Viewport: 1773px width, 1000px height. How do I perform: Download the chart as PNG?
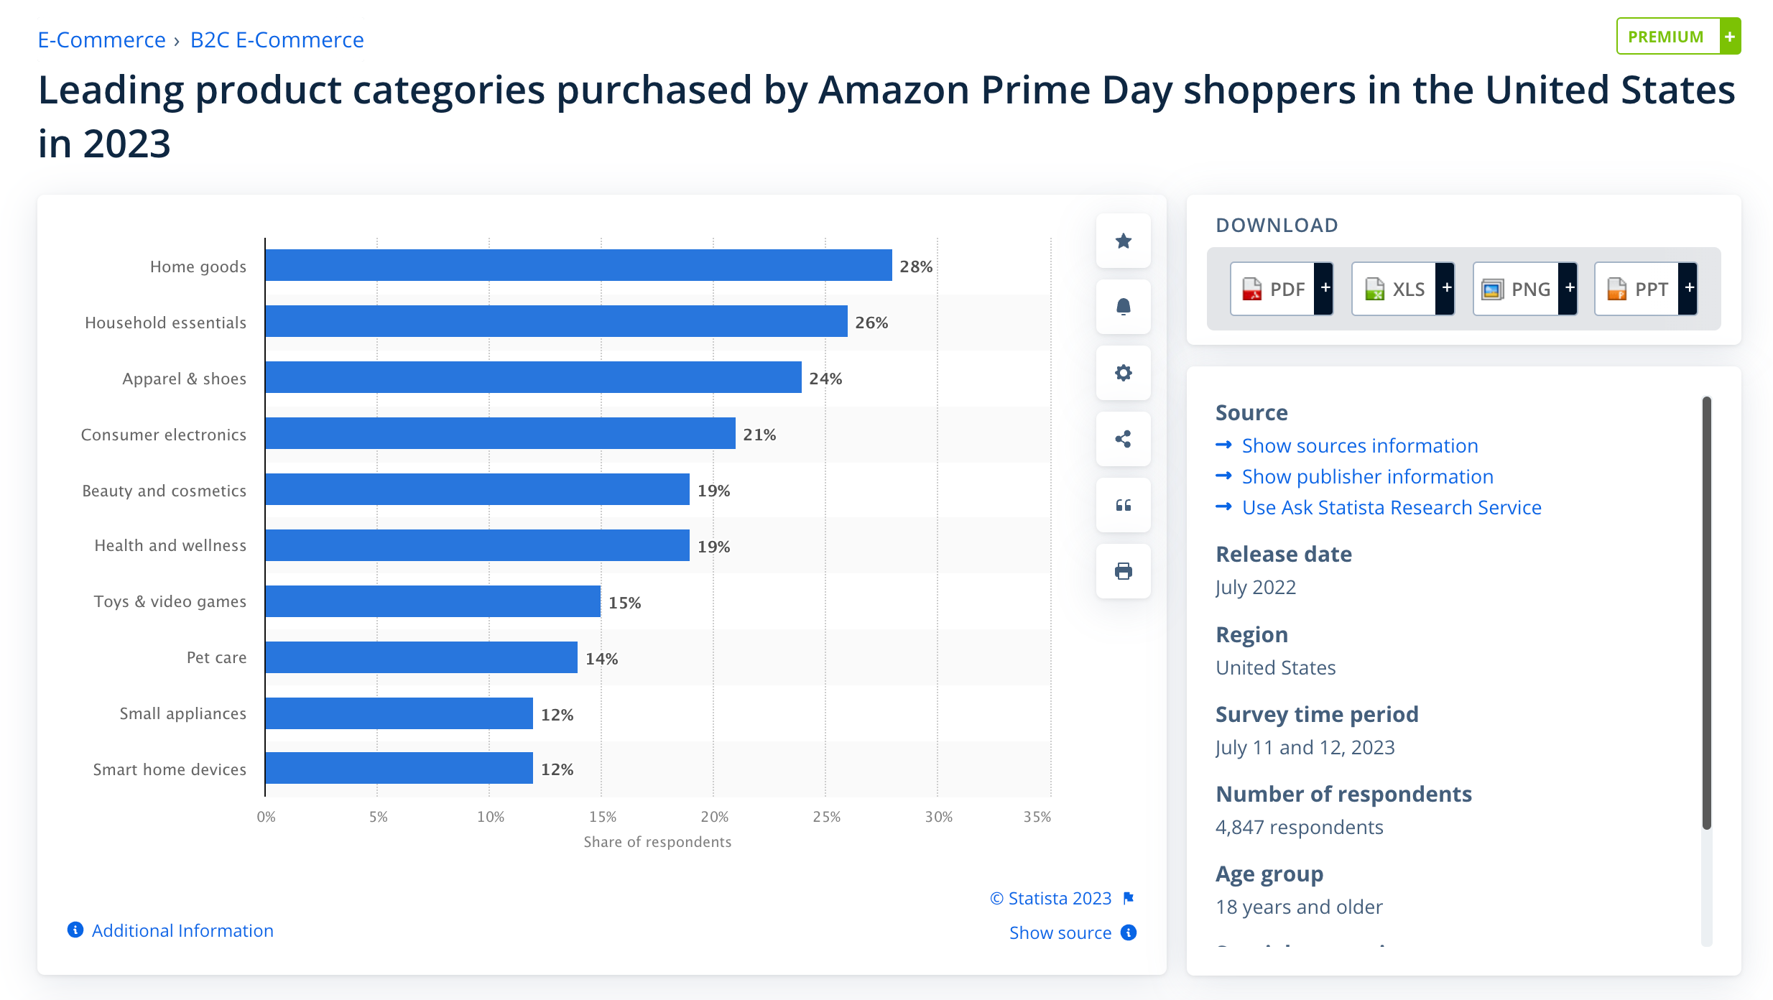1525,289
